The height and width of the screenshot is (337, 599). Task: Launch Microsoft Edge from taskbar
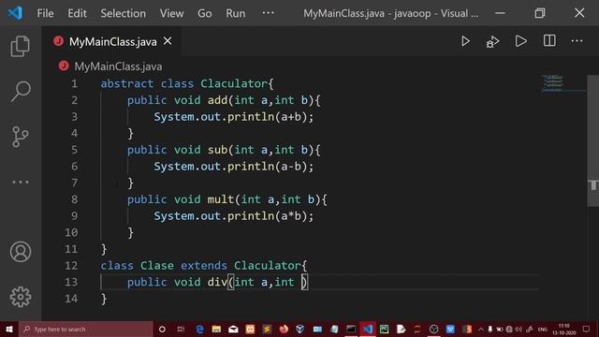(199, 329)
